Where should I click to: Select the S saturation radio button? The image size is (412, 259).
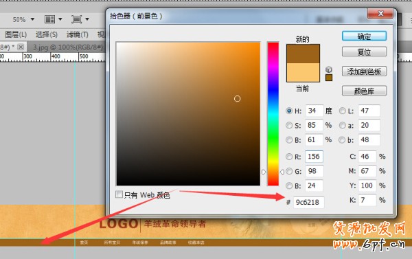pos(289,125)
